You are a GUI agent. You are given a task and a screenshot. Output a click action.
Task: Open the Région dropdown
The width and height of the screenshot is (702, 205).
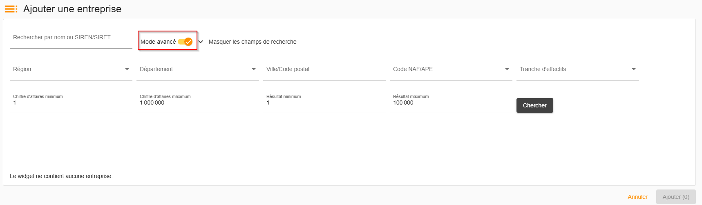(x=71, y=69)
